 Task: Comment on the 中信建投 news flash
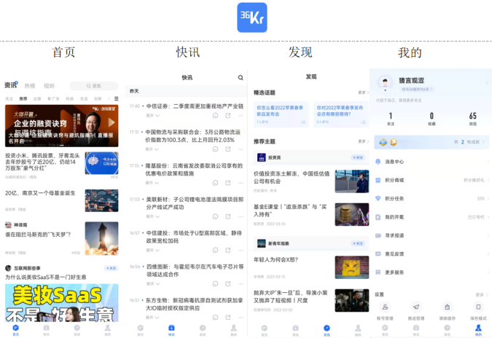215,250
